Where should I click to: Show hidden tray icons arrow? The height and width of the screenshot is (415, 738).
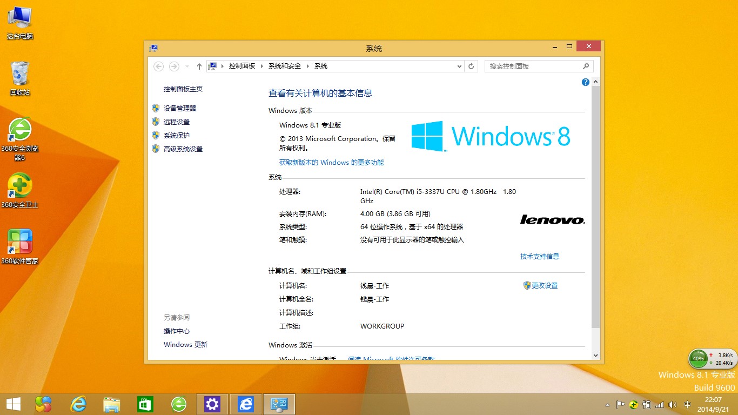(608, 404)
